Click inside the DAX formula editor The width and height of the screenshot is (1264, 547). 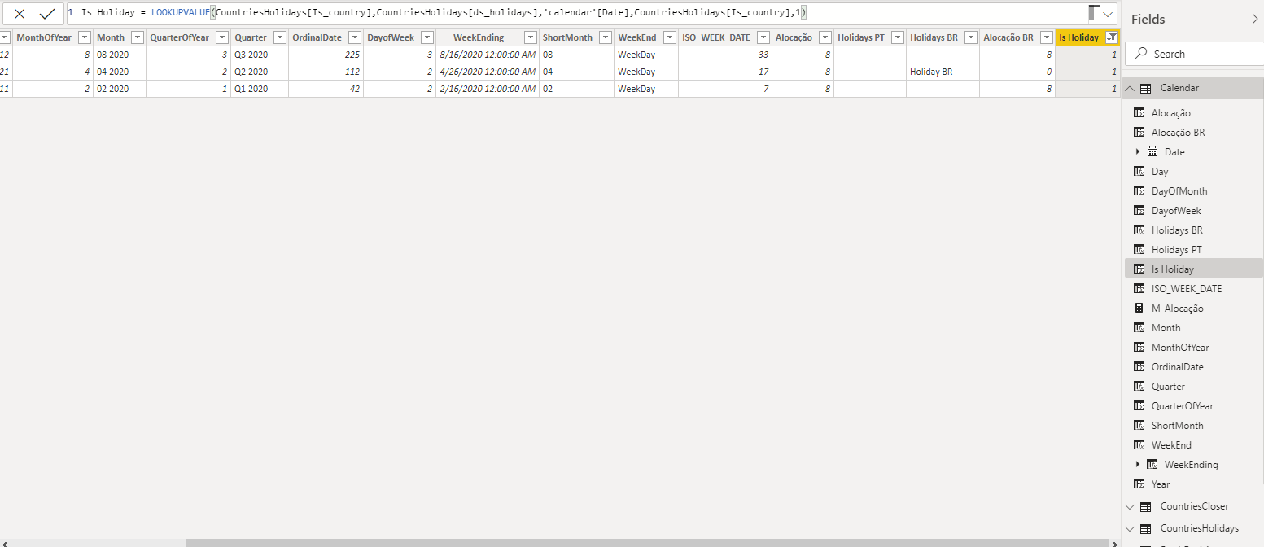coord(578,14)
